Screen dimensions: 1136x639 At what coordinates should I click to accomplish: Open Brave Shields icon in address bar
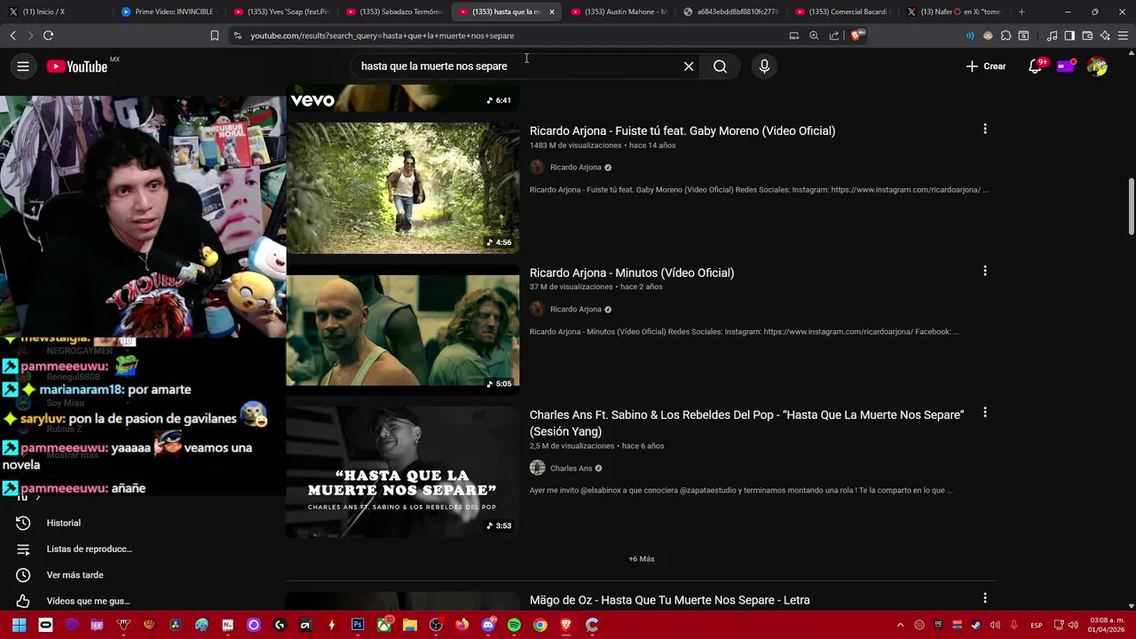click(856, 35)
